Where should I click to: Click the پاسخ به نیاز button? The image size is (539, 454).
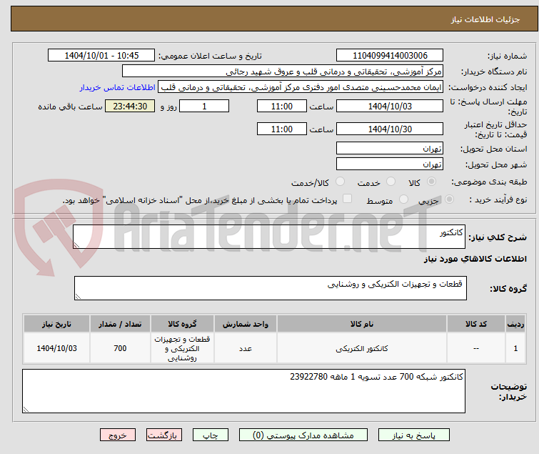click(413, 435)
